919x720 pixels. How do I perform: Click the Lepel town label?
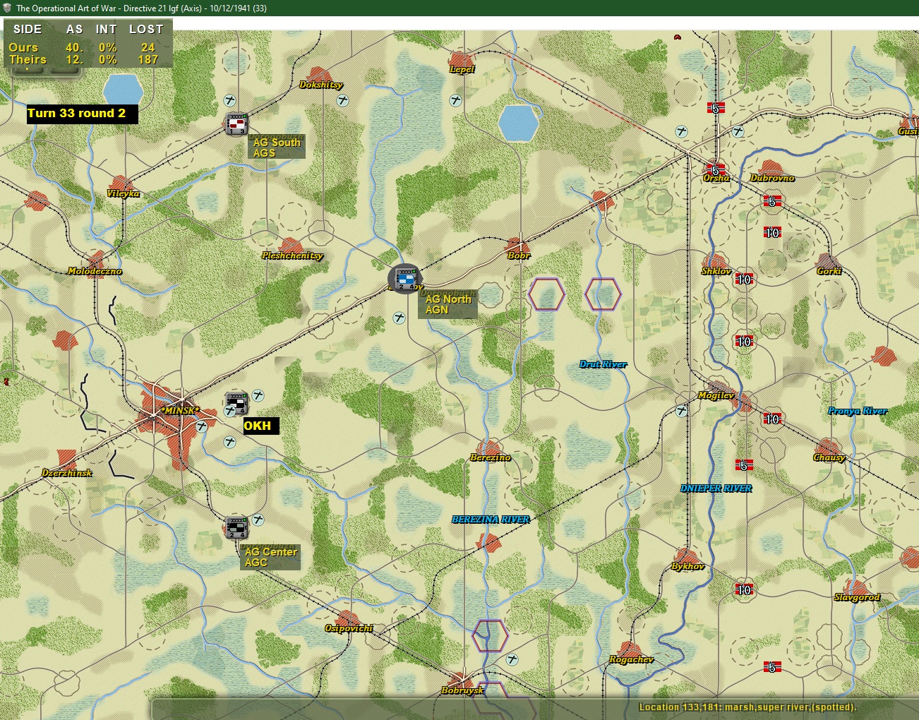(462, 69)
